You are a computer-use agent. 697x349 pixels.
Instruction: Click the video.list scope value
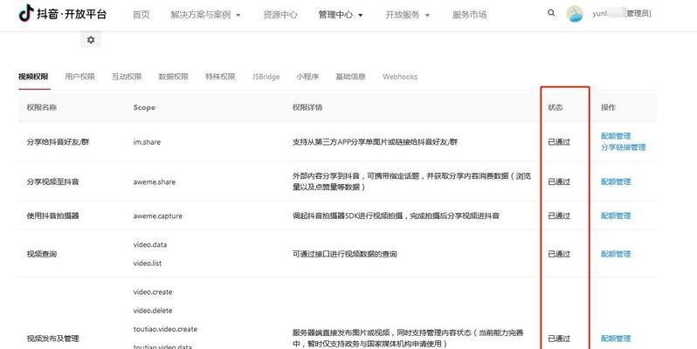coord(148,263)
